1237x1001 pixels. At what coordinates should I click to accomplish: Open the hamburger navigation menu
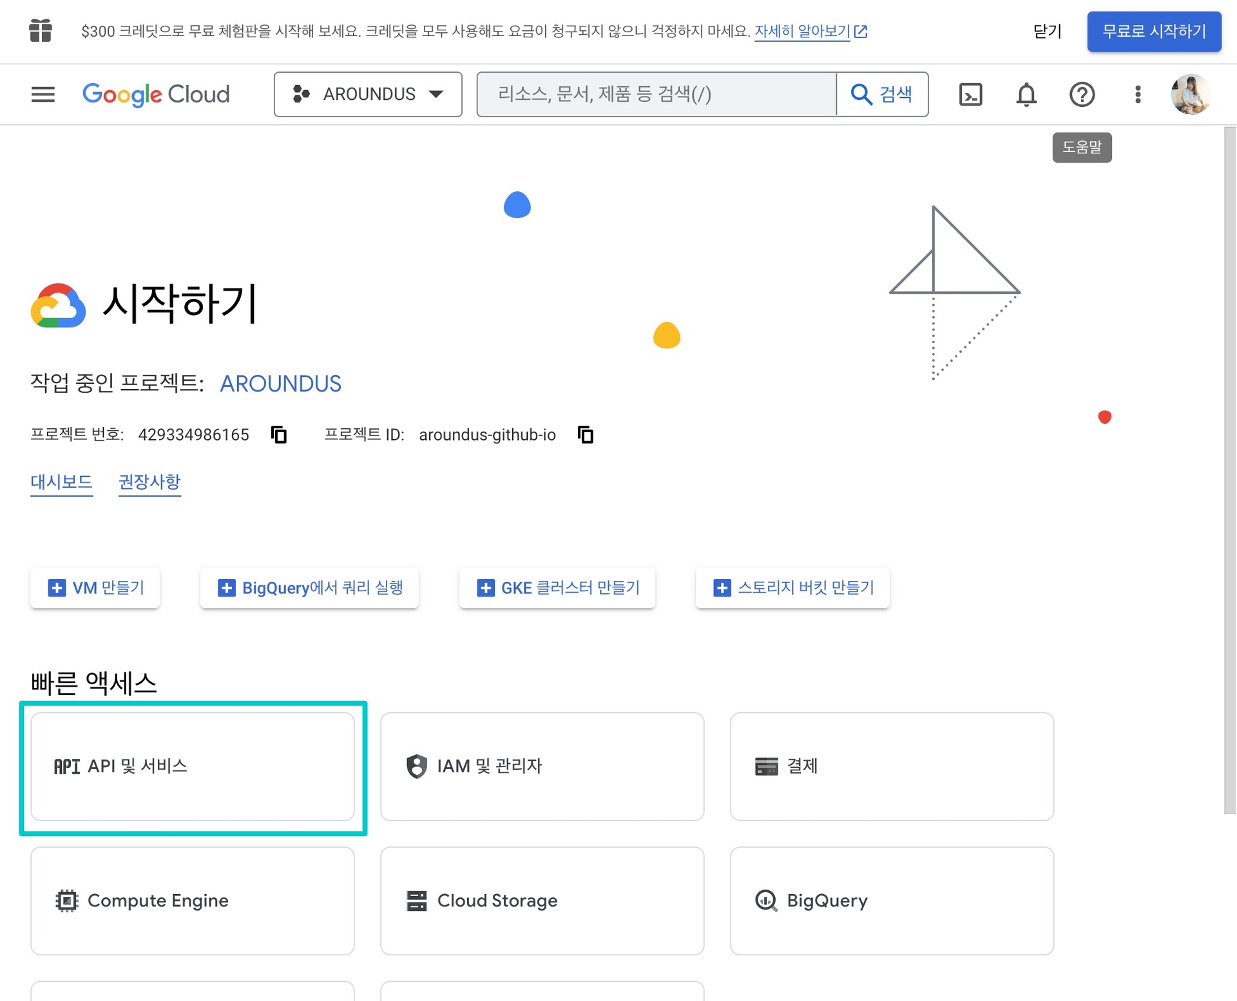pyautogui.click(x=43, y=95)
